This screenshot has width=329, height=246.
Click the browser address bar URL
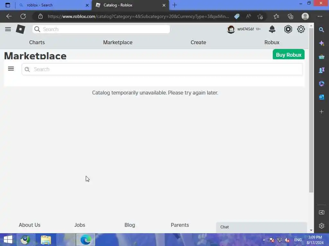(138, 16)
